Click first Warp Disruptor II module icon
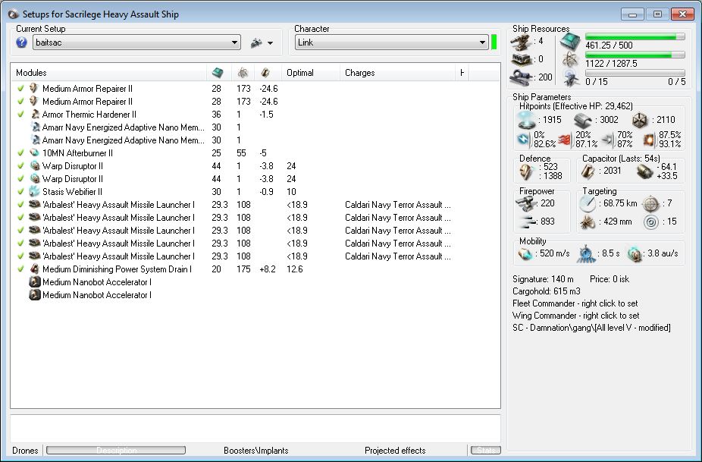This screenshot has width=702, height=462. [34, 166]
